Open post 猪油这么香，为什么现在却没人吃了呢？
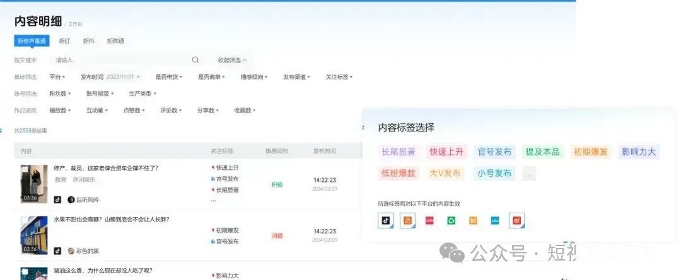Screen dimensions: 681x280 pos(103,271)
